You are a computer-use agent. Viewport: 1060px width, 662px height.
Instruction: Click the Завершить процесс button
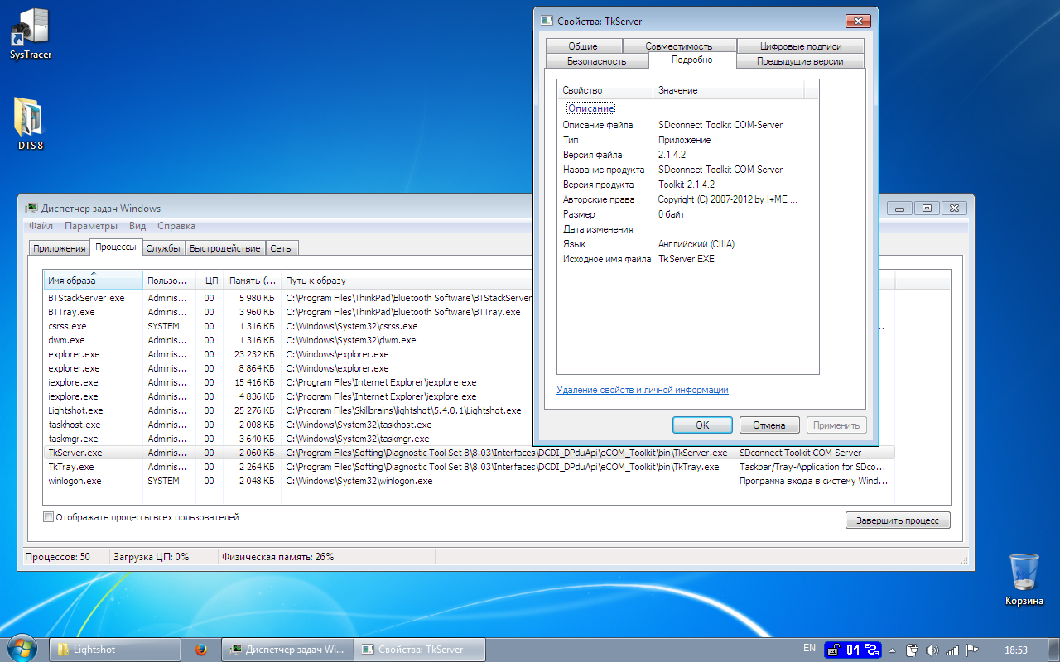pos(898,520)
